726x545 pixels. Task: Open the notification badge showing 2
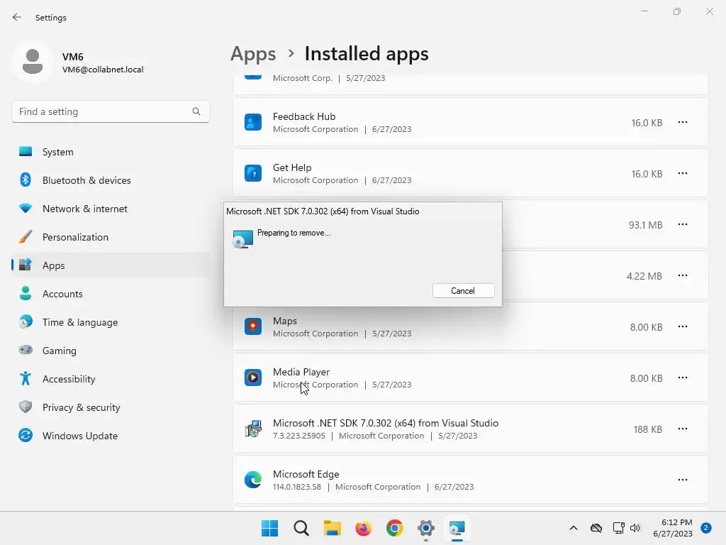pyautogui.click(x=706, y=528)
